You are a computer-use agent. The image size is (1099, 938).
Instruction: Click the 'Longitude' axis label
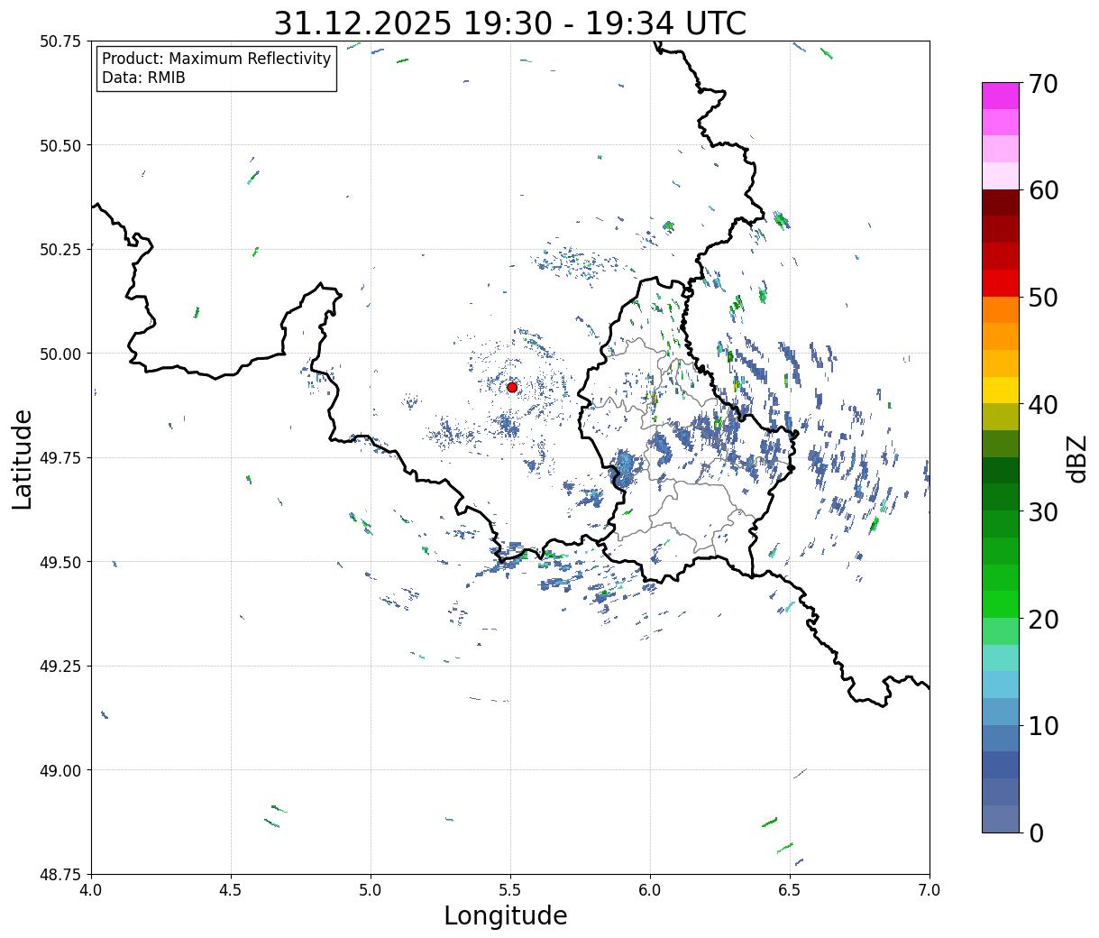coord(506,915)
